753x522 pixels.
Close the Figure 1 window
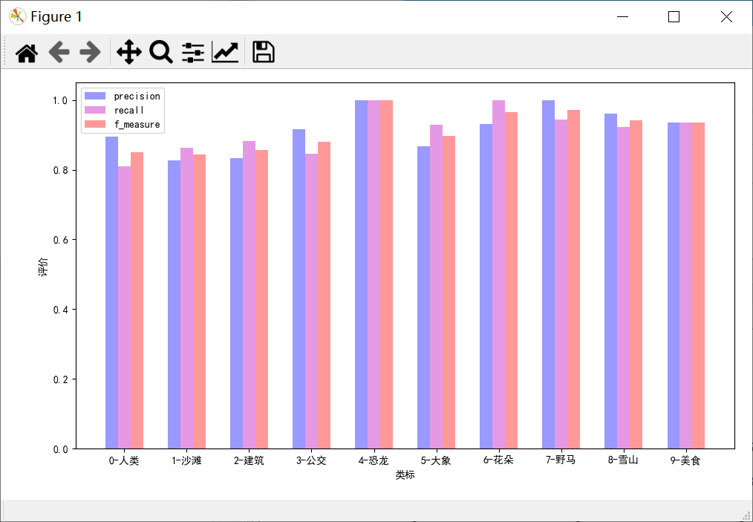[726, 17]
